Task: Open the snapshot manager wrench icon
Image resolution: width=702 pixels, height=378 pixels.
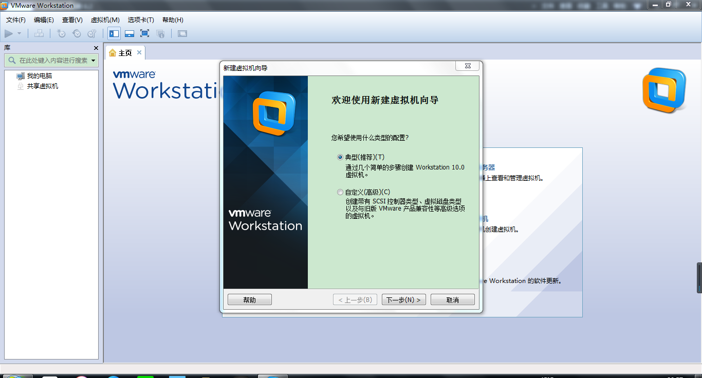Action: pos(92,33)
